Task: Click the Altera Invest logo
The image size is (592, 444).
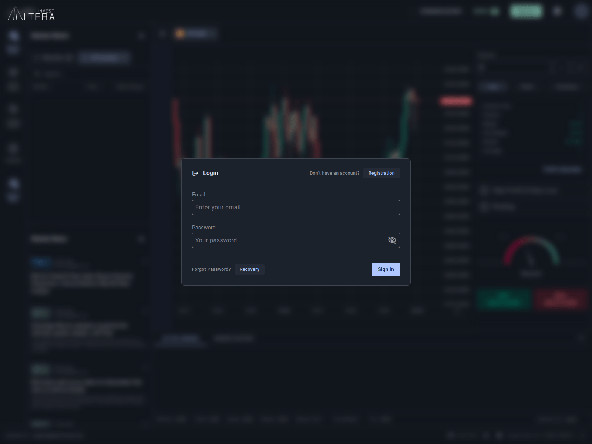Action: [31, 13]
